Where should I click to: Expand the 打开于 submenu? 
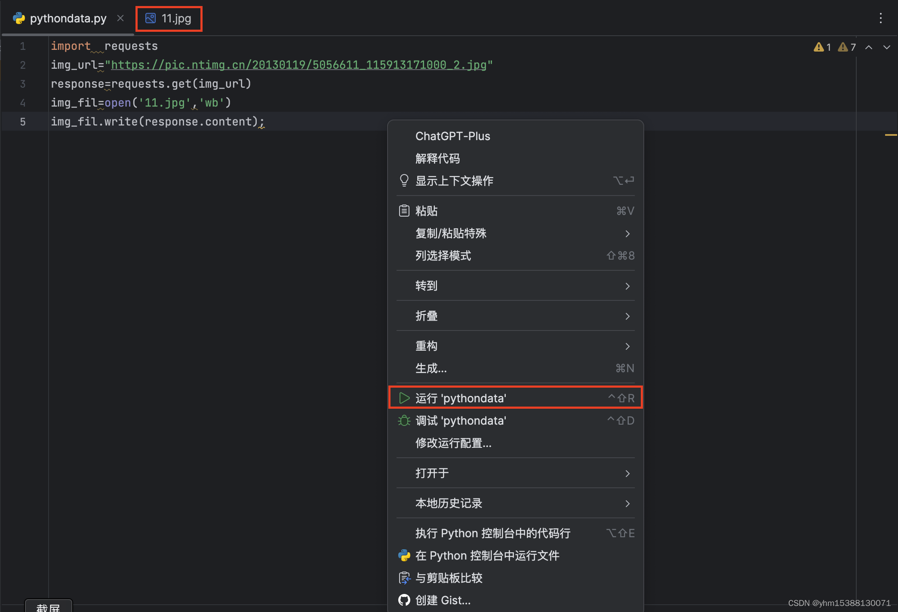pos(515,473)
